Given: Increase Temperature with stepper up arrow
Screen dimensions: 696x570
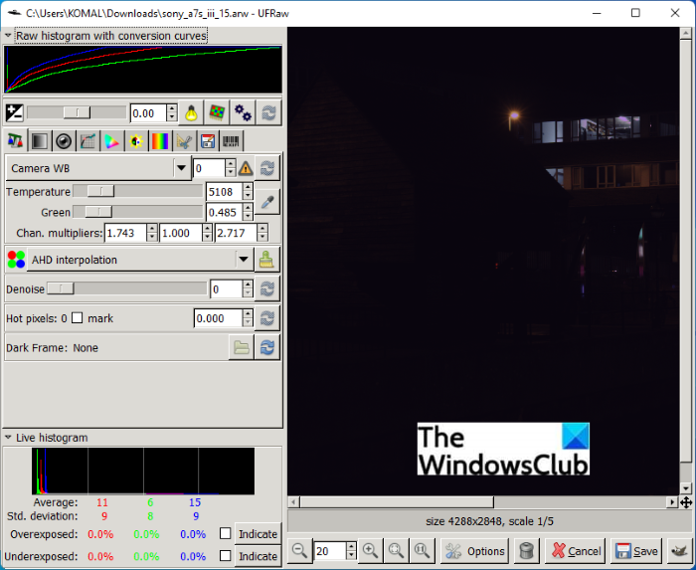Looking at the screenshot, I should click(249, 187).
